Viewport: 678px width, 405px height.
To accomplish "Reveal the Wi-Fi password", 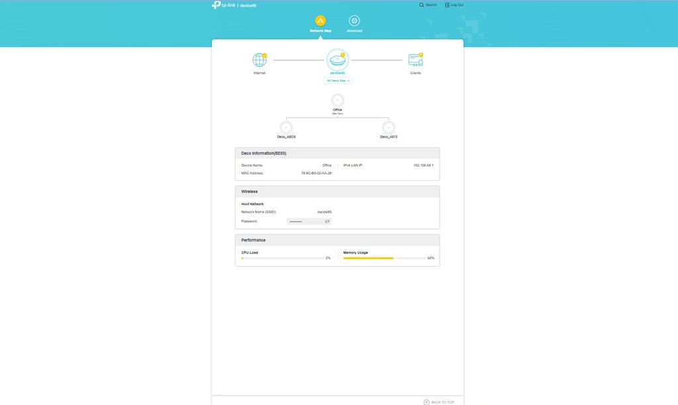I will pos(326,220).
